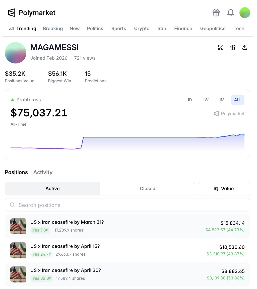Click the profile scan icon on the header

point(221,47)
